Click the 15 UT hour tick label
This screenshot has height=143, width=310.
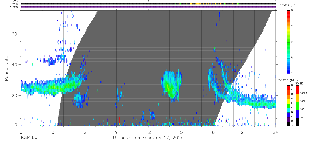[180, 132]
